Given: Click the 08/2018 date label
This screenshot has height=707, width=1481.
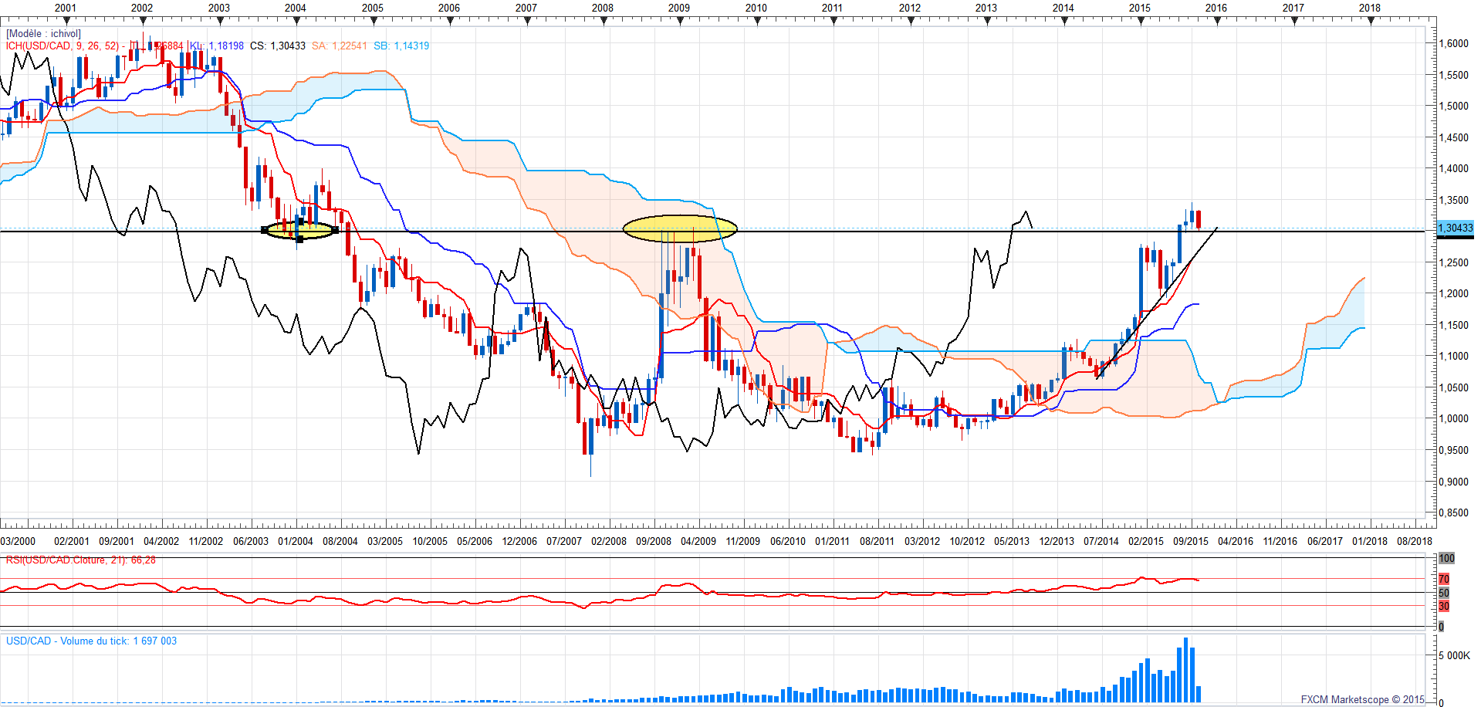Looking at the screenshot, I should (1415, 541).
